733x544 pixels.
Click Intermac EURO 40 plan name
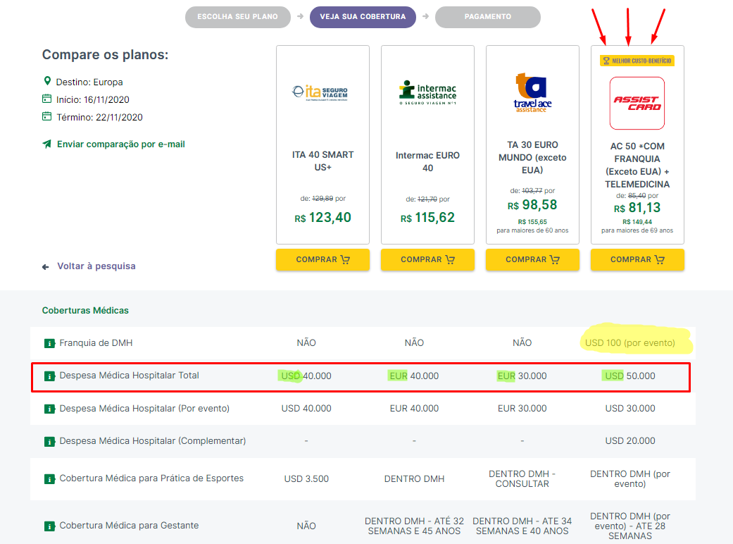click(x=427, y=161)
